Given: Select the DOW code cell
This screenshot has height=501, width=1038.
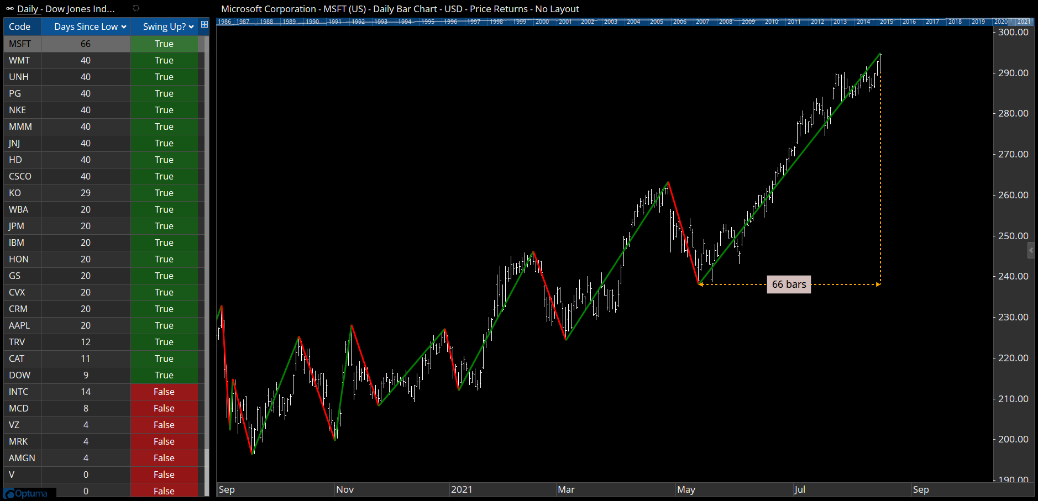Looking at the screenshot, I should (x=22, y=375).
